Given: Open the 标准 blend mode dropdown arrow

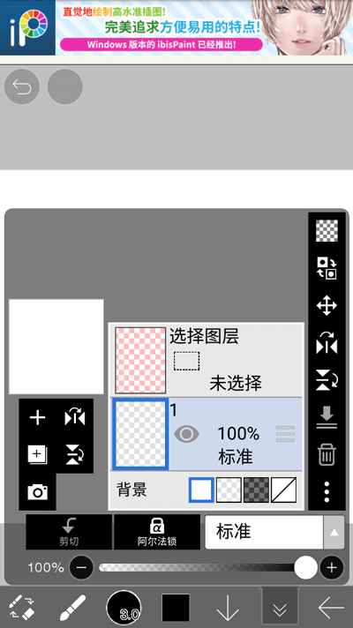Looking at the screenshot, I should click(334, 532).
